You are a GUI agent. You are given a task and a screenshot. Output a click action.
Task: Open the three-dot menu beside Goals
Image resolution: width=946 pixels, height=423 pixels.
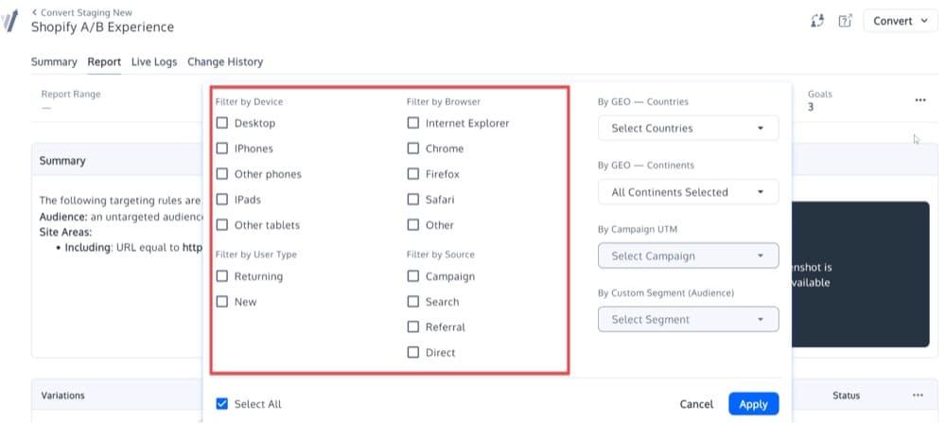coord(920,100)
